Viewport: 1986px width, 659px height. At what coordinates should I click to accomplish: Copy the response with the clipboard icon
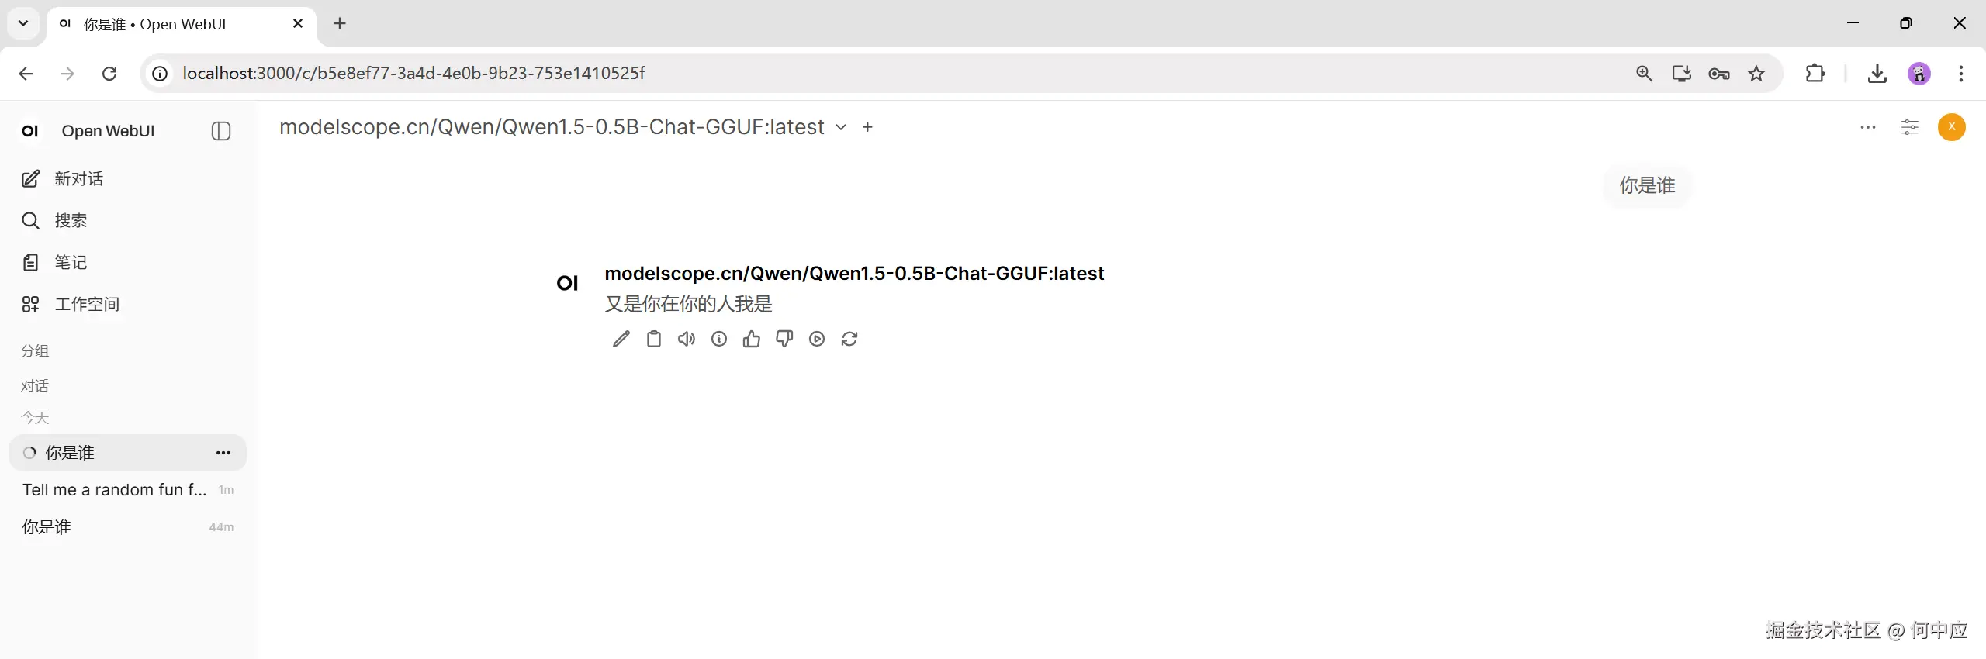(654, 339)
